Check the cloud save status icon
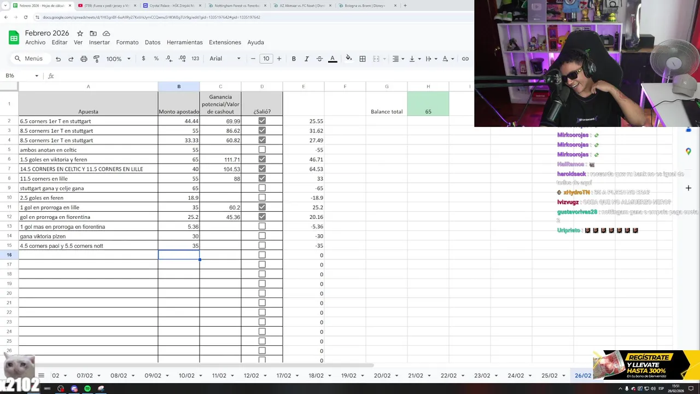 pos(106,33)
